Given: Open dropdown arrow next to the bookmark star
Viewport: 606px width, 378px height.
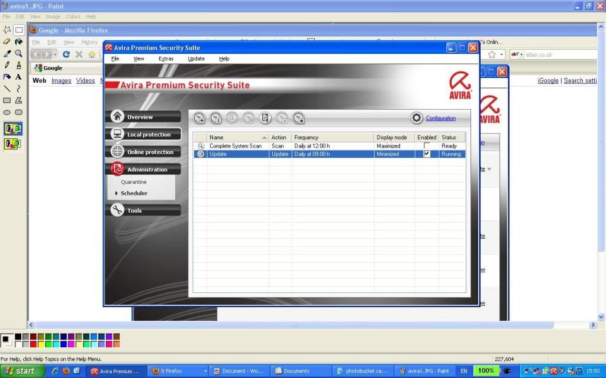Looking at the screenshot, I should coord(501,54).
